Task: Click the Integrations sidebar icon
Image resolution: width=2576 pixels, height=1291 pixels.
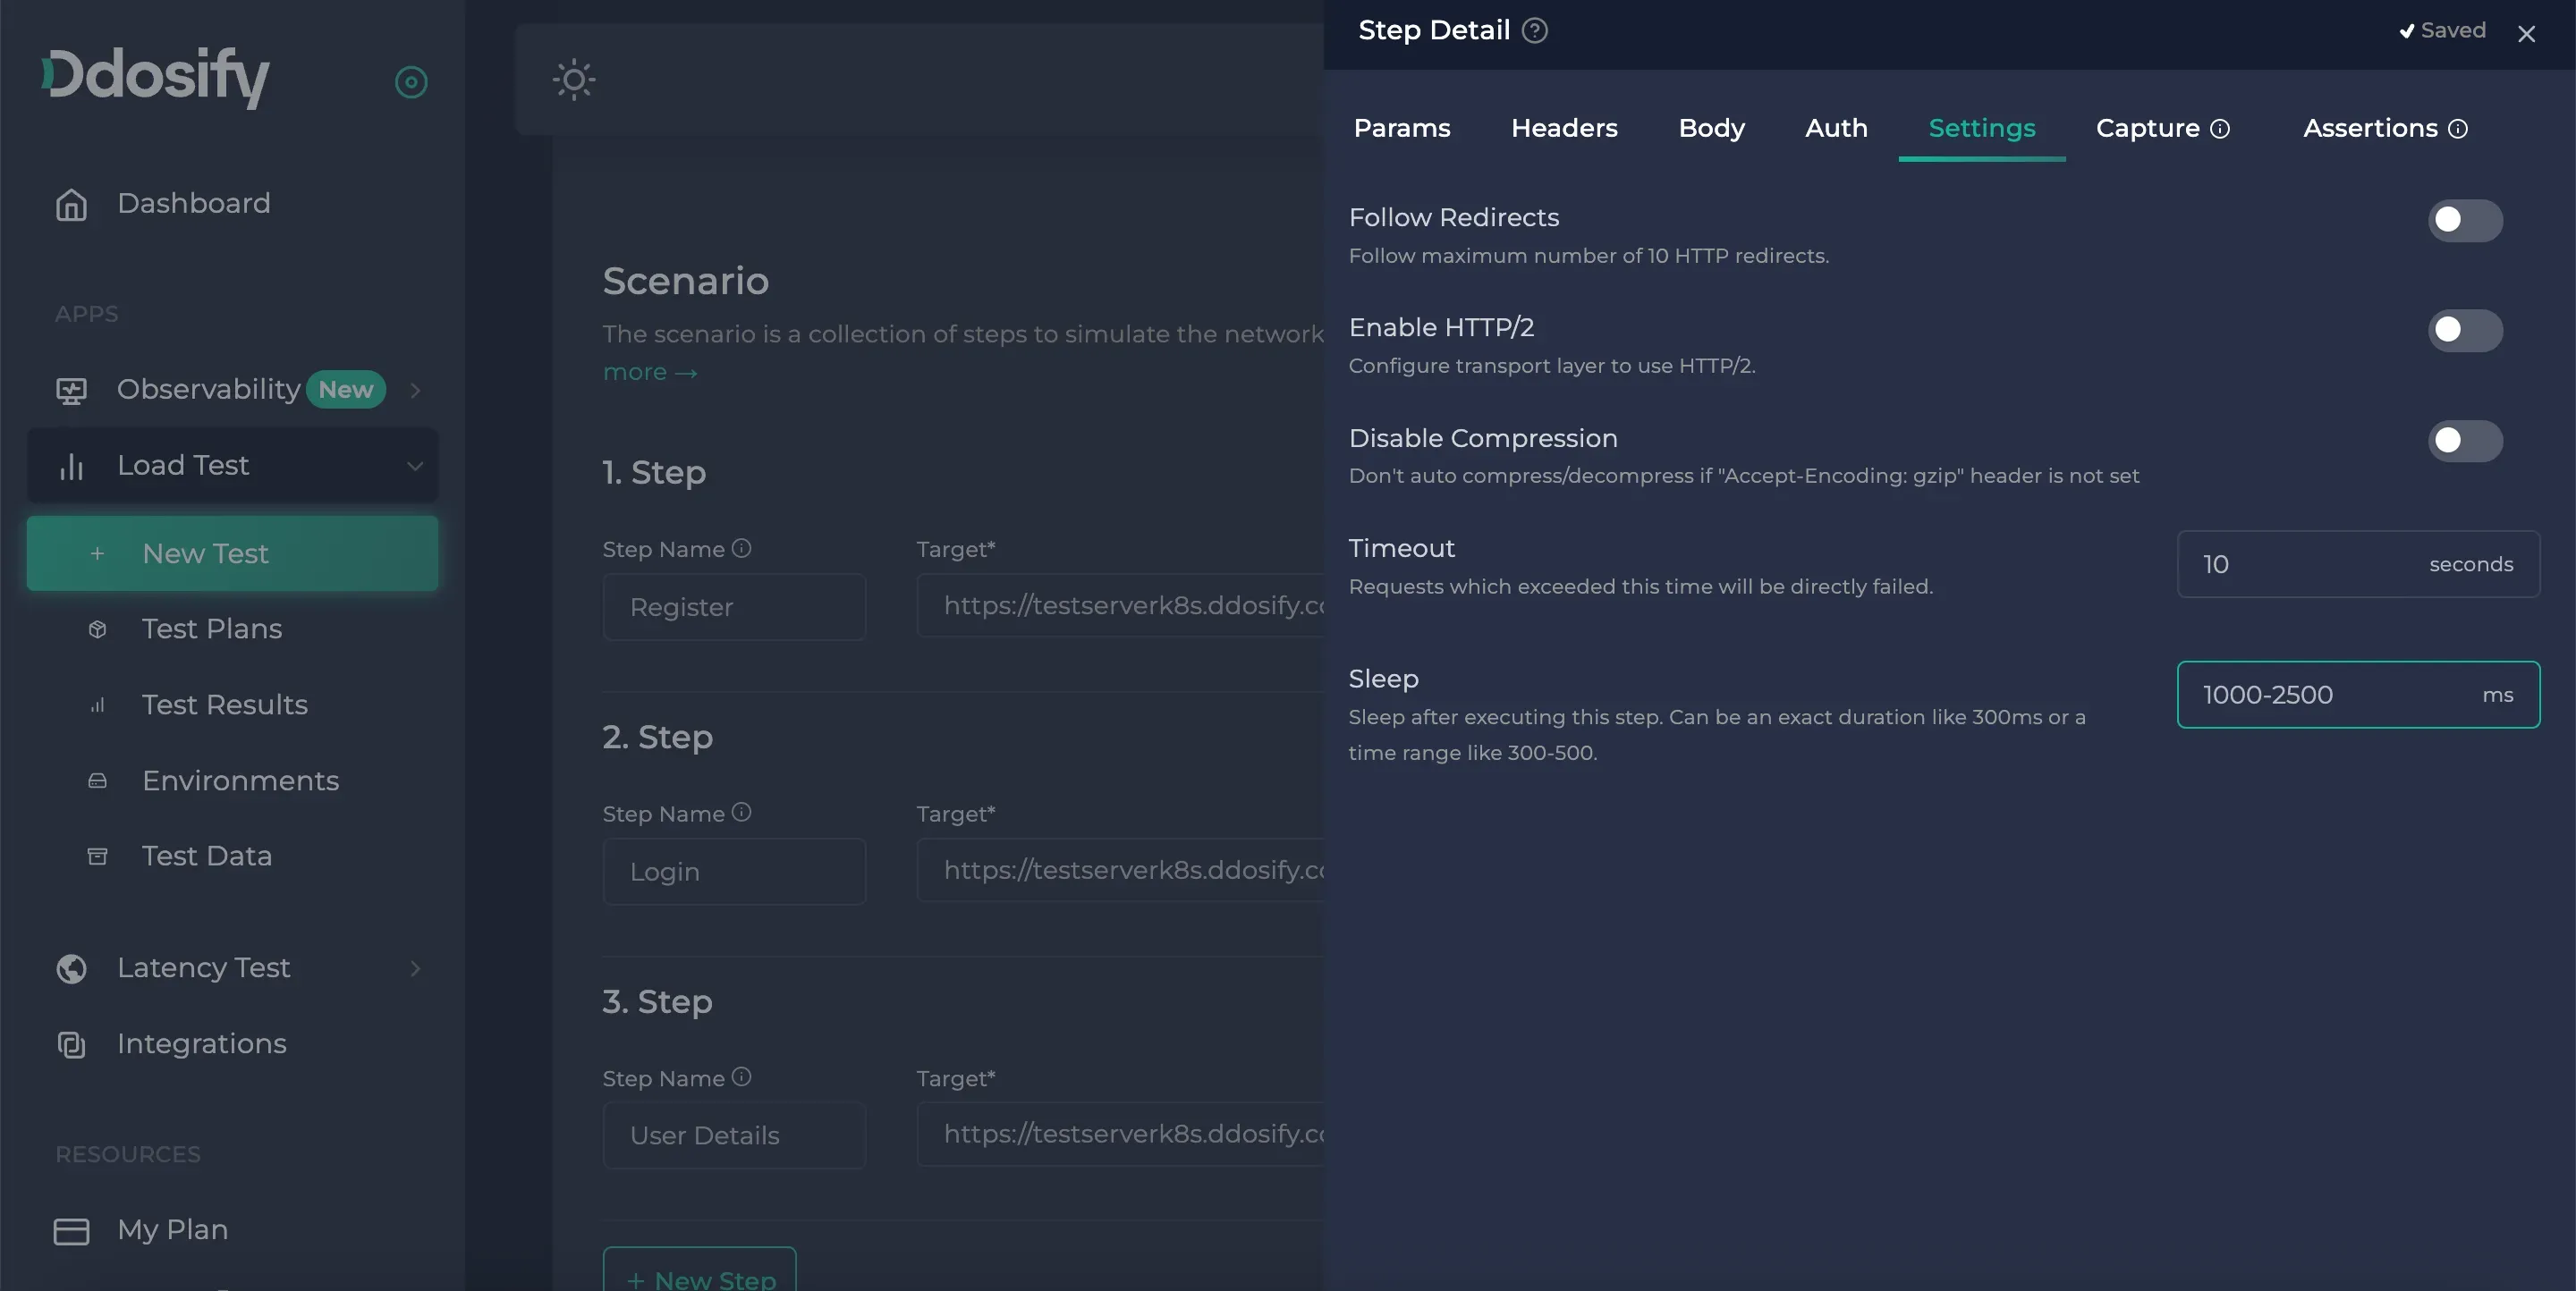Action: point(71,1044)
